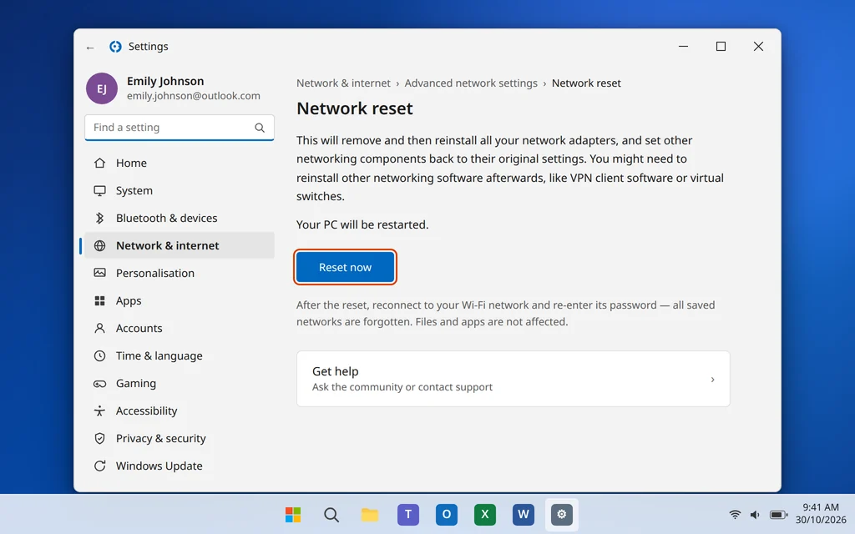
Task: Open Gaming settings page
Action: pyautogui.click(x=180, y=384)
